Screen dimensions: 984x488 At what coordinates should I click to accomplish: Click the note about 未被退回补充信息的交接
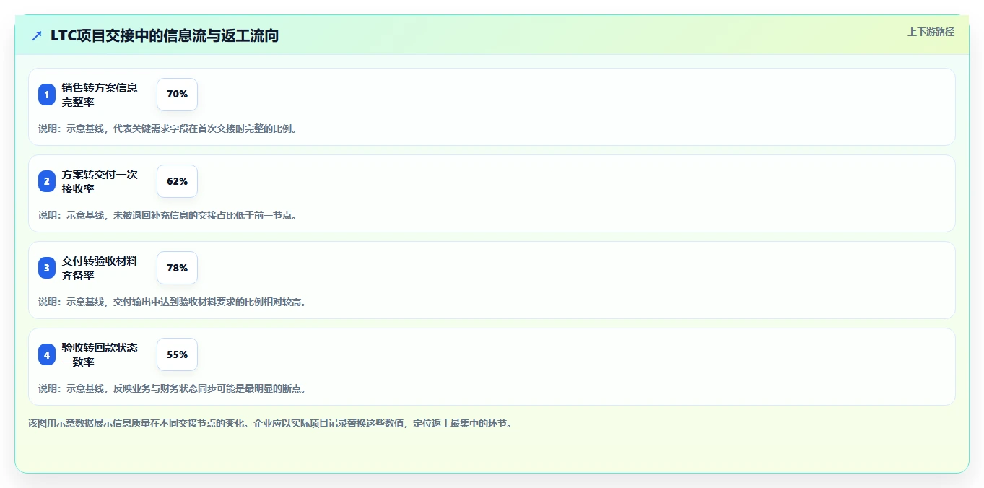click(167, 215)
